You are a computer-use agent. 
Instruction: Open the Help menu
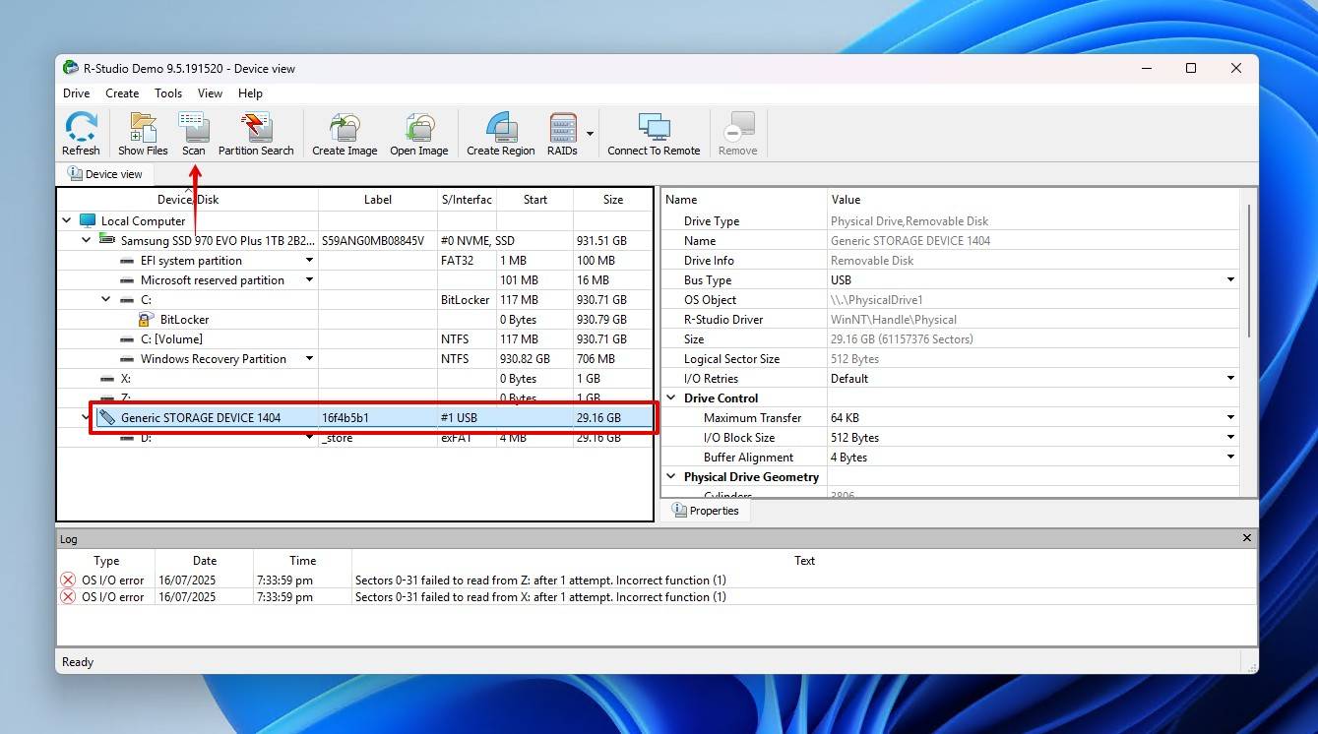(x=250, y=92)
